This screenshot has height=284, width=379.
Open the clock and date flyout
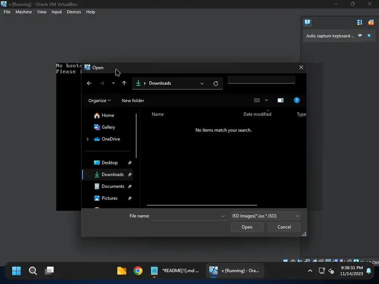[352, 271]
